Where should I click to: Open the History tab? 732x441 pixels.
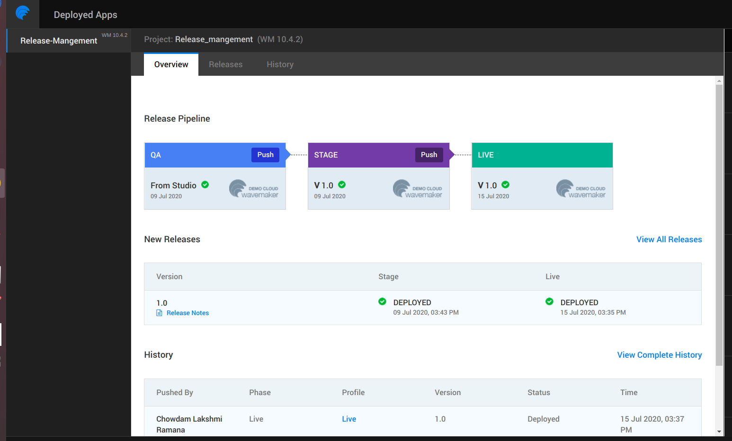click(280, 64)
